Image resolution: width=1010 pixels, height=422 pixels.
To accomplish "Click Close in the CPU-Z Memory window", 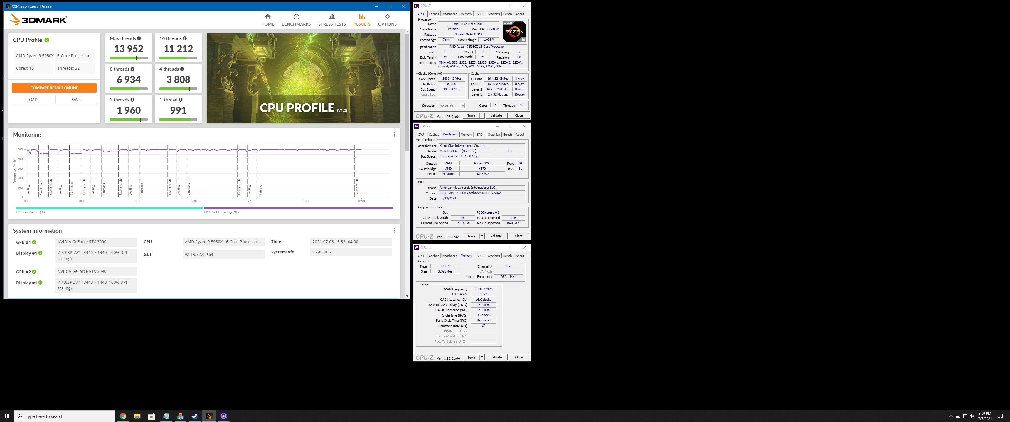I will [519, 358].
